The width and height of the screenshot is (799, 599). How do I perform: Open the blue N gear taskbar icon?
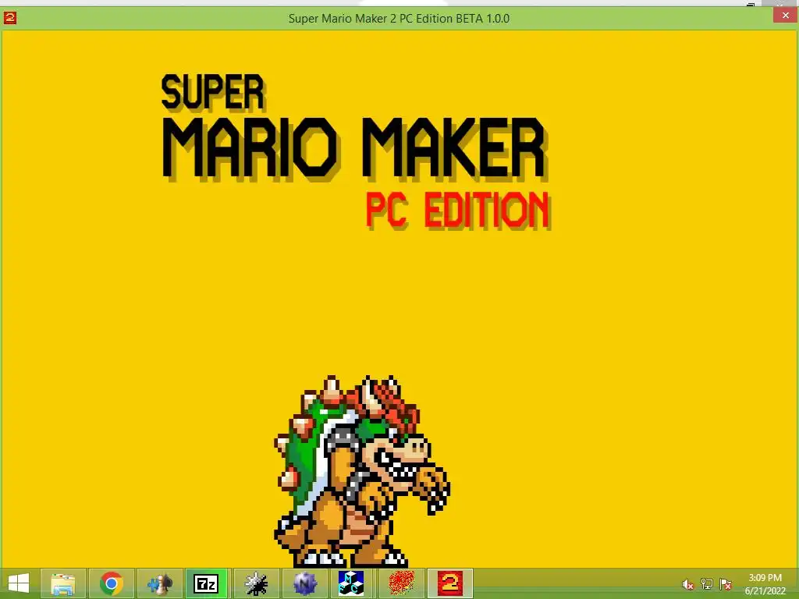305,583
